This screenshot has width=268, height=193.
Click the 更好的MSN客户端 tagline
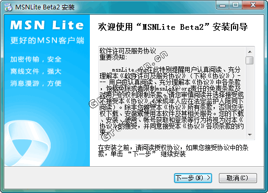point(47,40)
